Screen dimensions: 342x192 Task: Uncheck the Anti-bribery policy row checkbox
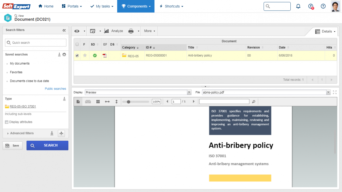pos(77,55)
